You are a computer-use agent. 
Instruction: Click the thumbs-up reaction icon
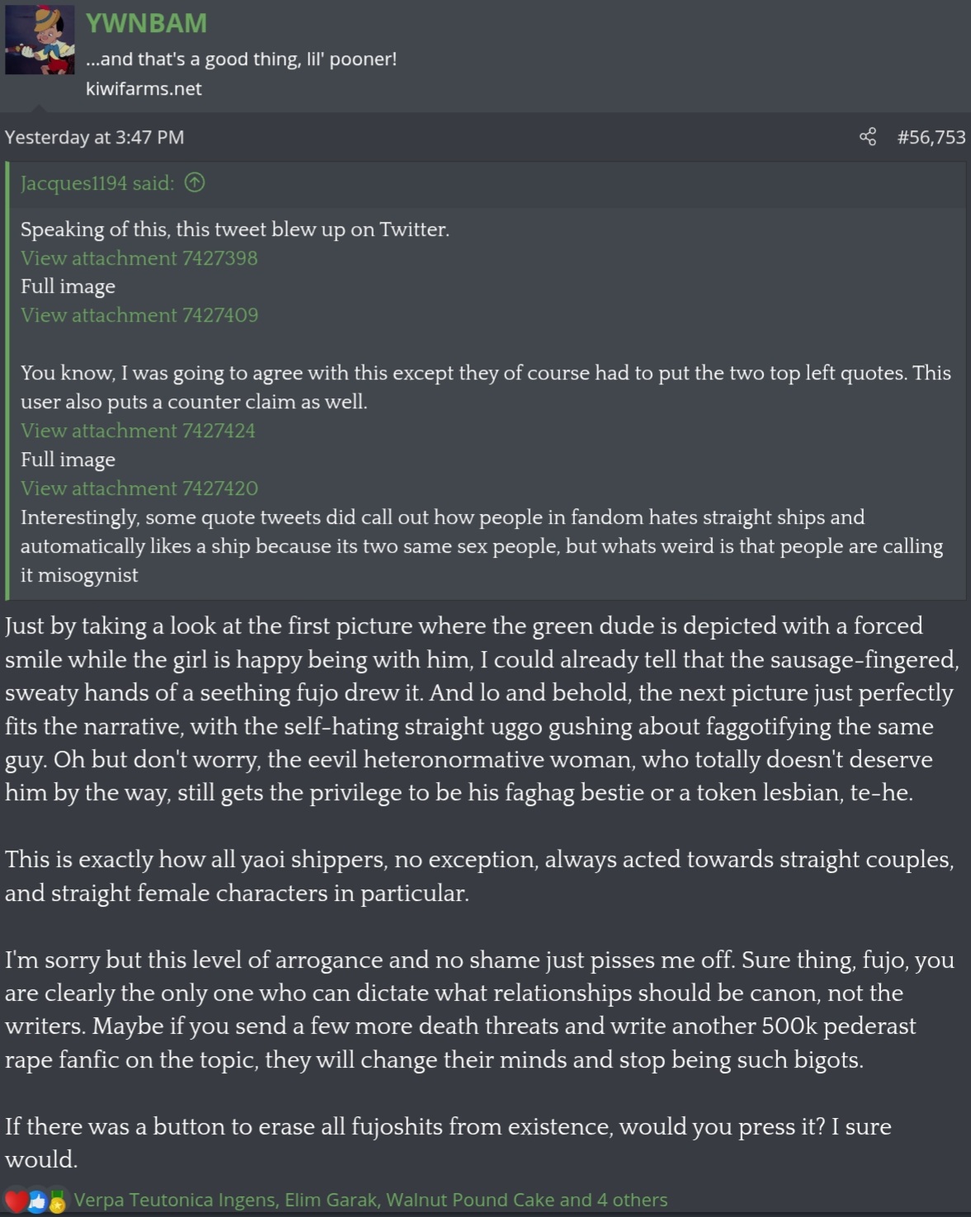click(x=37, y=1202)
